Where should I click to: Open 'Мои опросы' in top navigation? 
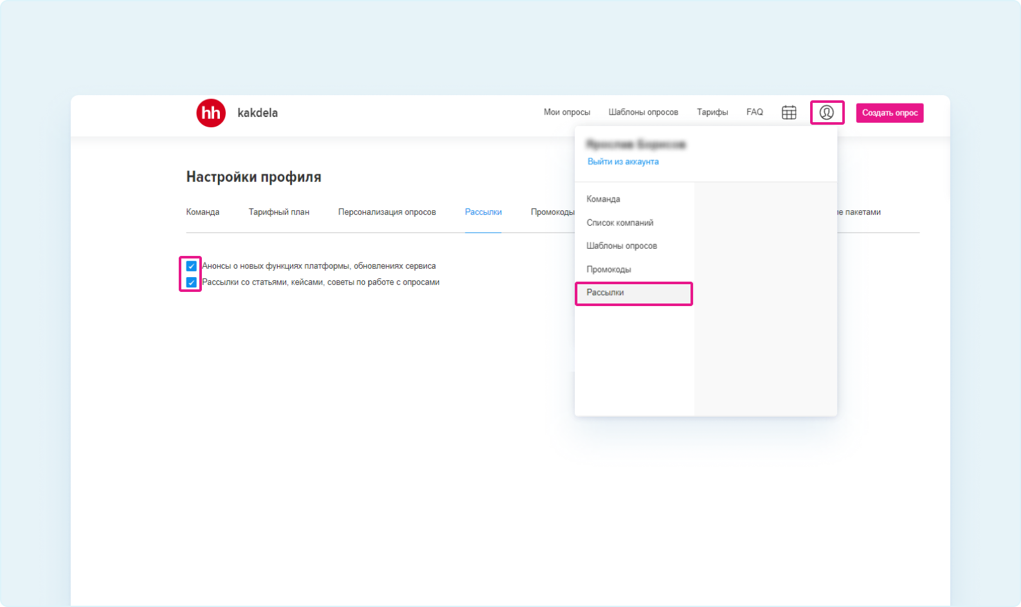(x=567, y=112)
